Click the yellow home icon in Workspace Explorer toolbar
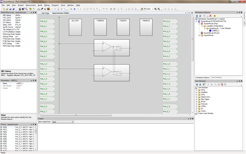The image size is (246, 154). pos(215,16)
